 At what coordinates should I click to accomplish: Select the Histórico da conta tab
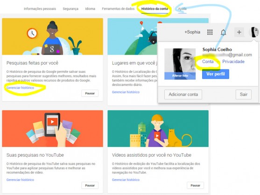click(155, 8)
